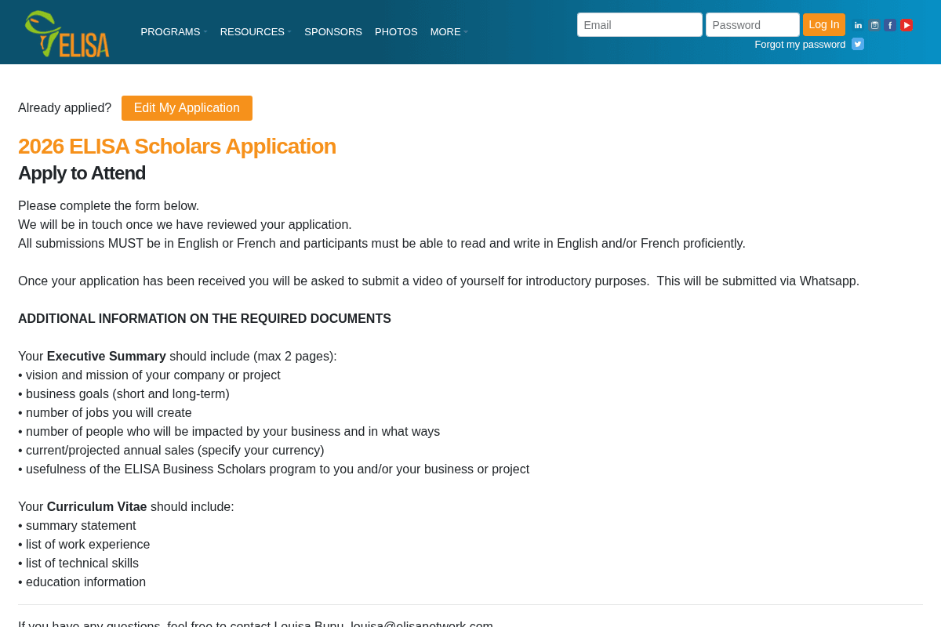Click the Facebook icon beside YouTube
This screenshot has height=627, width=941.
(x=890, y=24)
